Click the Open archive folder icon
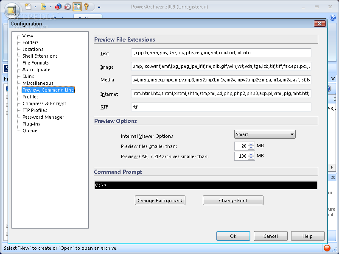Viewport: 339px width, 254px height. tap(43, 7)
